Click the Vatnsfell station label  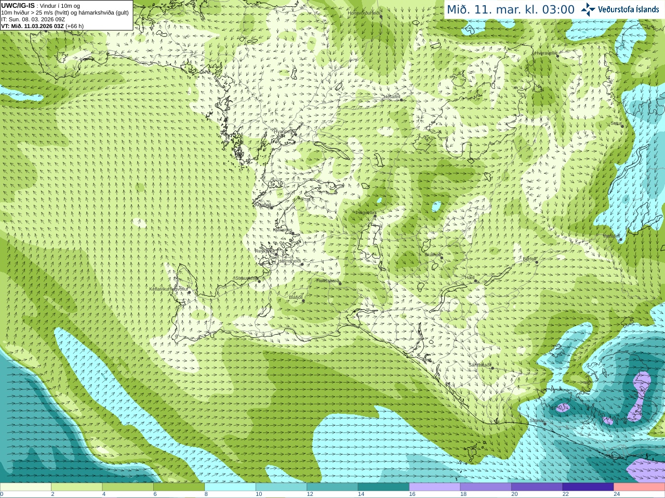point(611,235)
